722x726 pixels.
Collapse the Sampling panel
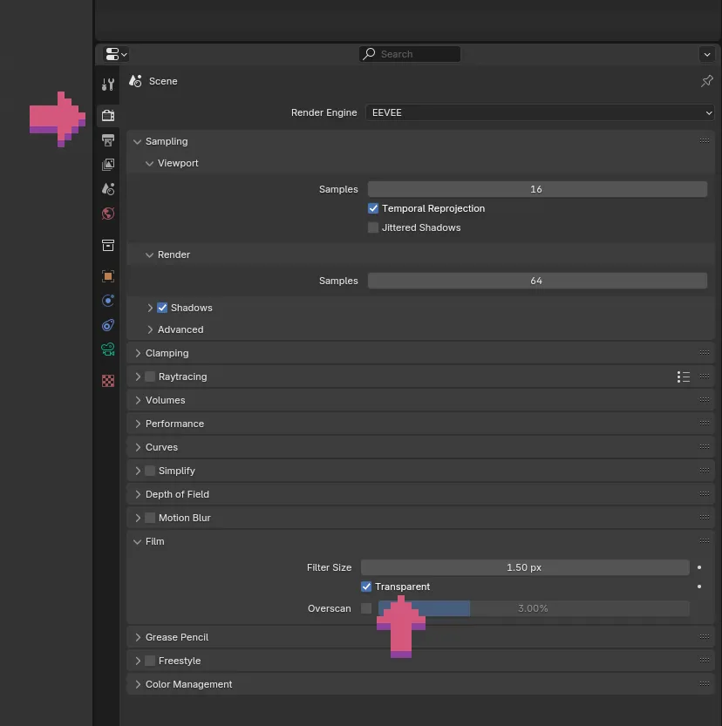point(166,141)
